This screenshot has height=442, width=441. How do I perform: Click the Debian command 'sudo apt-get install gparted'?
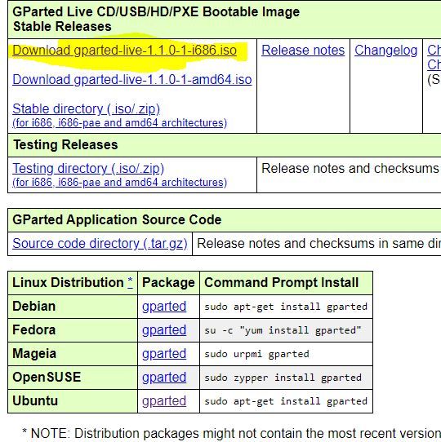pyautogui.click(x=286, y=307)
